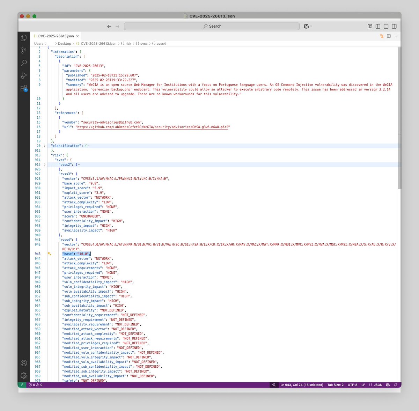
Task: Collapse the folded classification region on line 20
Action: 44,146
